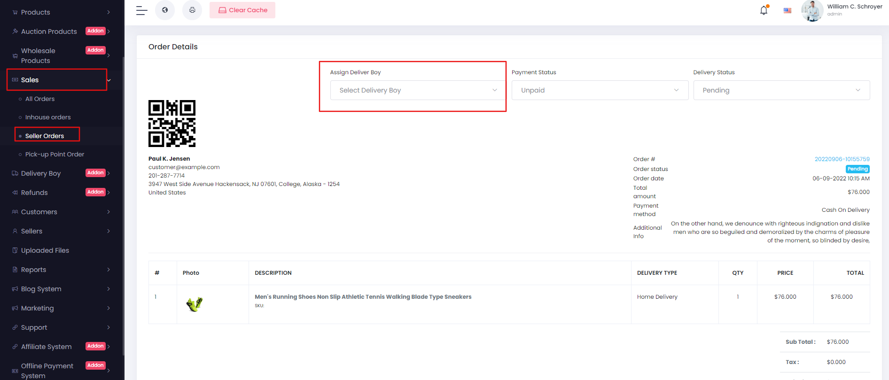This screenshot has height=380, width=889.
Task: Expand the Support sidebar chevron
Action: (109, 327)
